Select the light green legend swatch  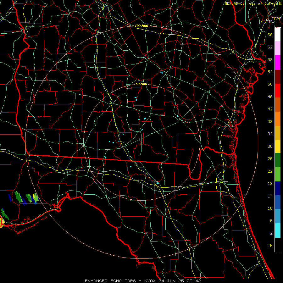[278, 174]
